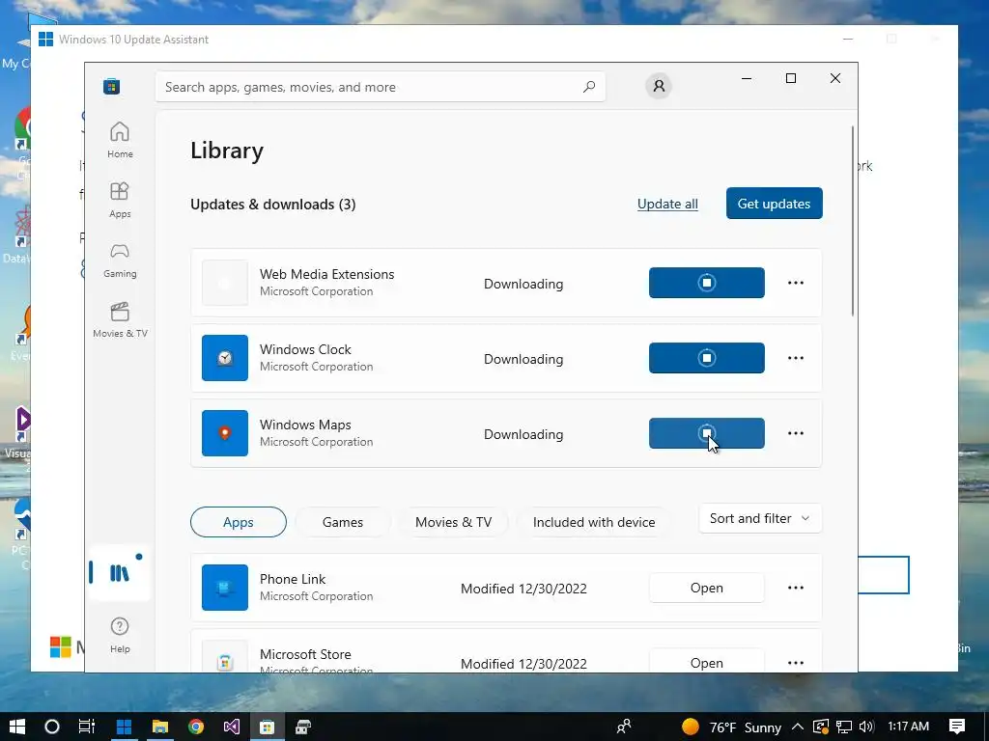Viewport: 989px width, 741px height.
Task: Click the Updates & downloads (3) heading
Action: coord(273,205)
